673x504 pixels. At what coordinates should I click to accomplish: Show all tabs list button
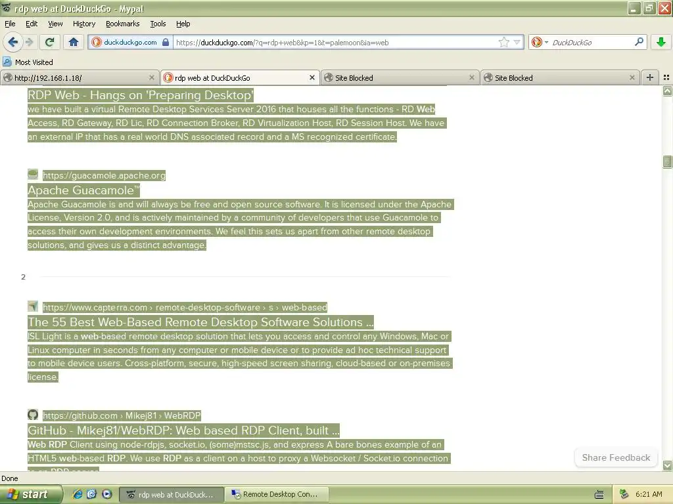[666, 77]
